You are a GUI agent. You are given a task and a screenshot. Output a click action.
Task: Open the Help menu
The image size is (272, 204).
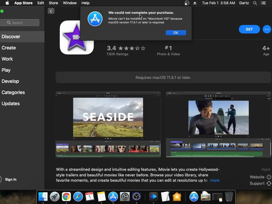pos(85,3)
